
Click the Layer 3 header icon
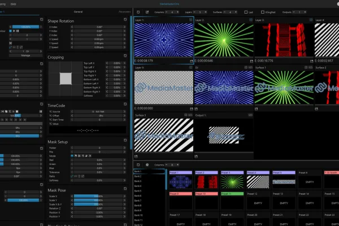311,20
